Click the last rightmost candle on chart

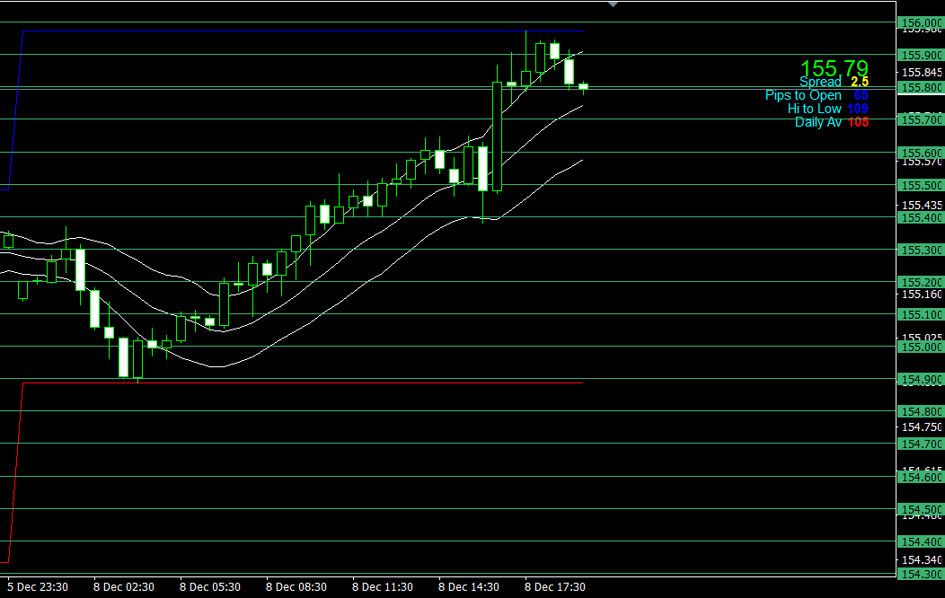click(583, 86)
